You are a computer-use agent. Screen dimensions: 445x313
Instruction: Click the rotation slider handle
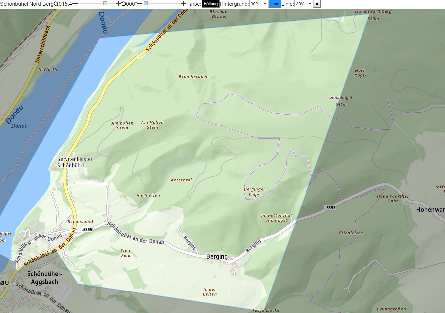(146, 4)
